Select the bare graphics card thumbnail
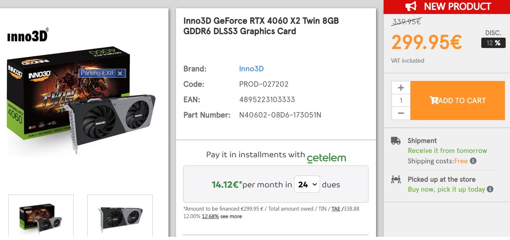Image resolution: width=510 pixels, height=240 pixels. click(120, 216)
